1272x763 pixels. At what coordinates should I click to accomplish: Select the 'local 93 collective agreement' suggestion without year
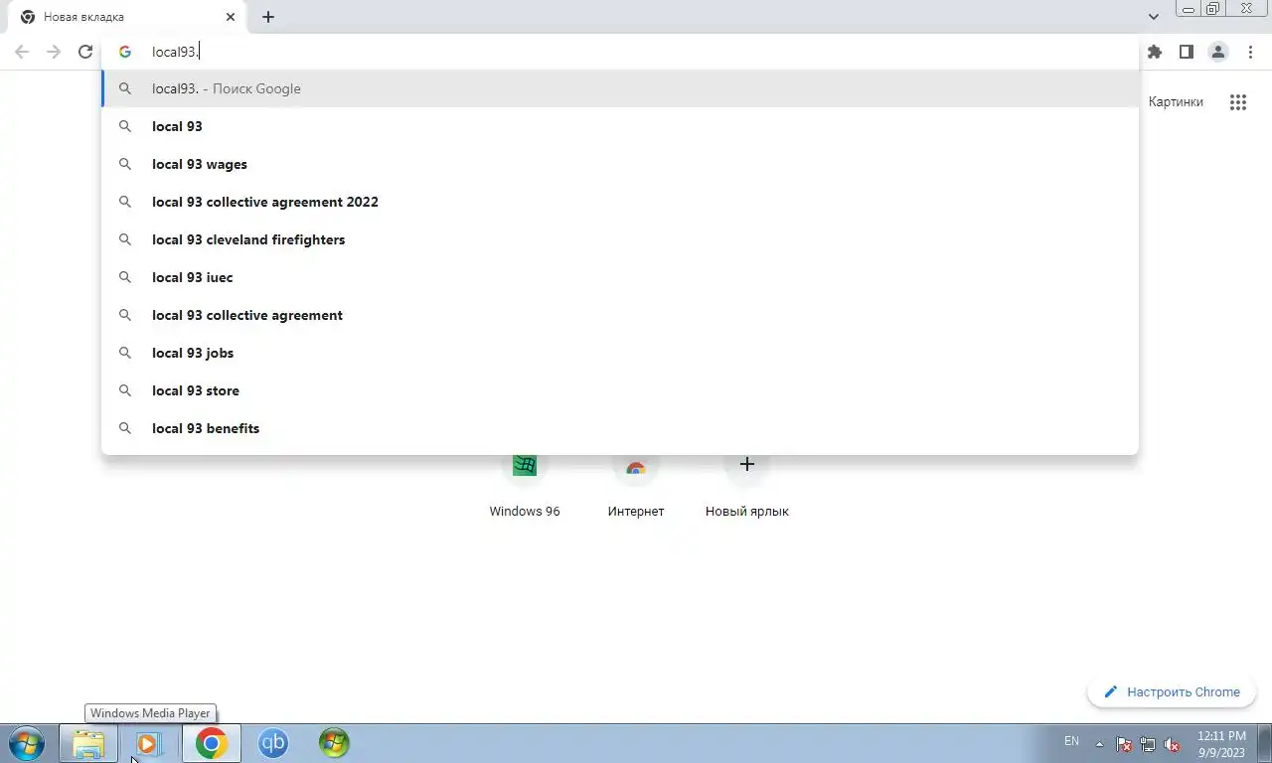(x=620, y=315)
